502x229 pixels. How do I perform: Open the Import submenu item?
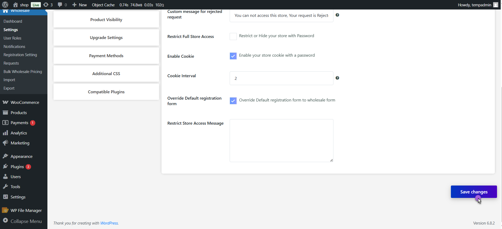click(9, 80)
